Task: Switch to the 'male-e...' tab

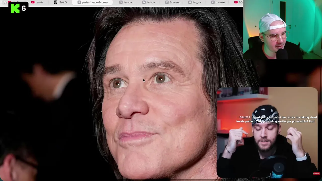Action: [219, 2]
